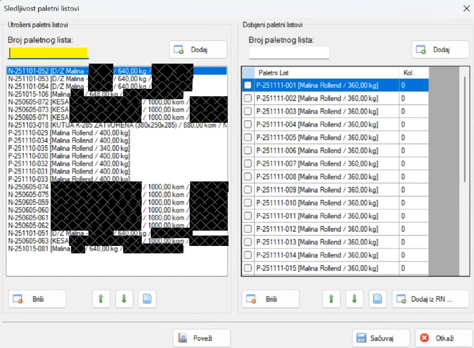The height and width of the screenshot is (348, 474).
Task: Click green up arrow under left list
Action: (x=101, y=299)
